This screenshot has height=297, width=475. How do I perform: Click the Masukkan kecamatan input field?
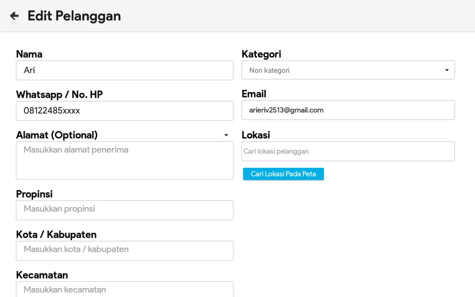pos(124,290)
